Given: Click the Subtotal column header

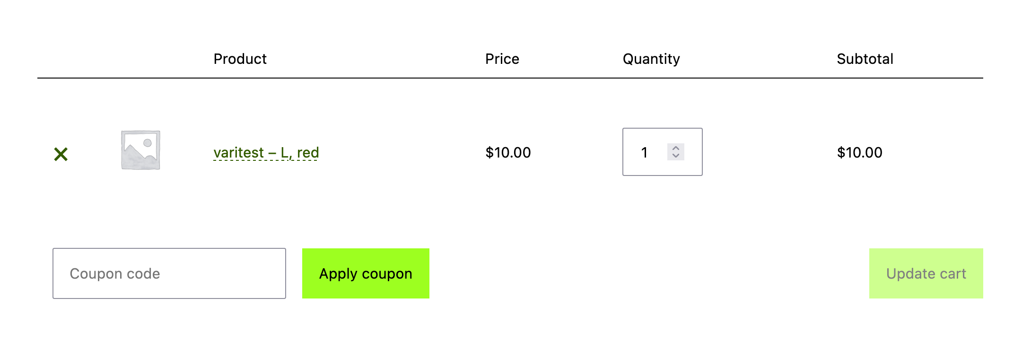Looking at the screenshot, I should [x=865, y=59].
